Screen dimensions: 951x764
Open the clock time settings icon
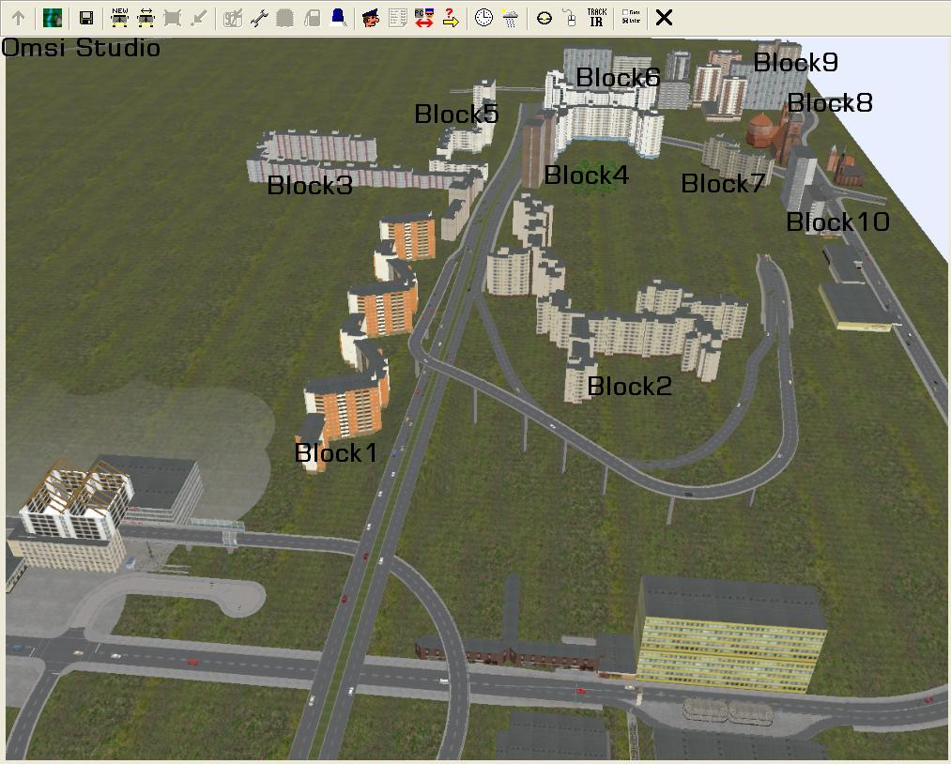483,18
